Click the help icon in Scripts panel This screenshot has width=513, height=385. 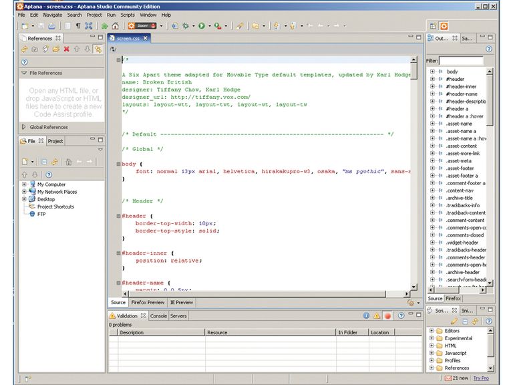coord(489,322)
